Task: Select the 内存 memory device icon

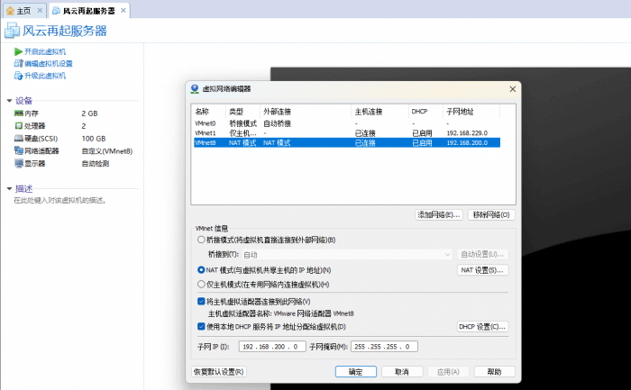Action: [x=19, y=113]
